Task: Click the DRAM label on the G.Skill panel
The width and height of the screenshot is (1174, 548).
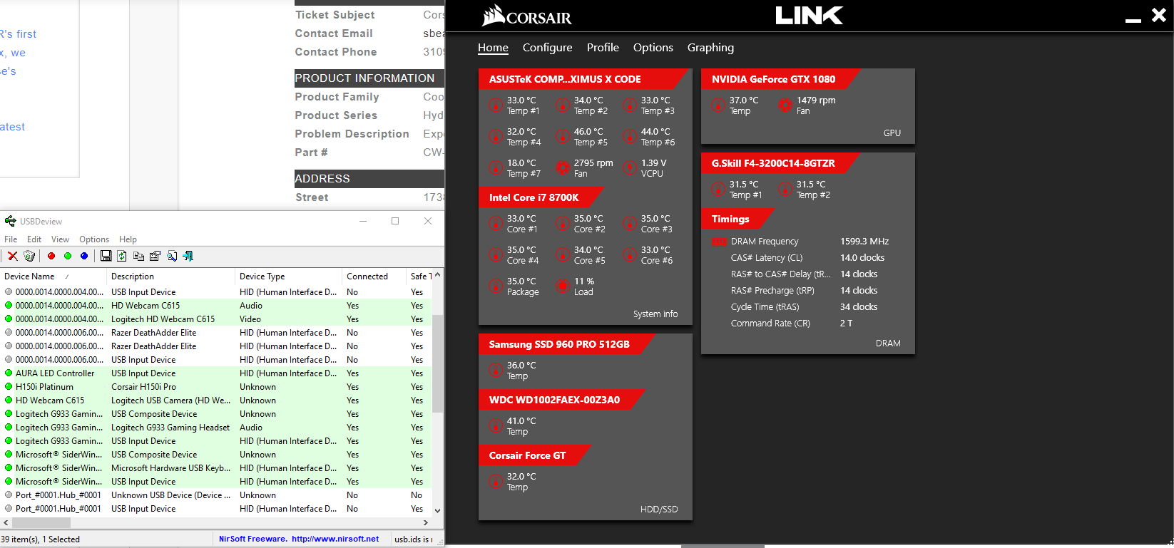Action: 888,343
